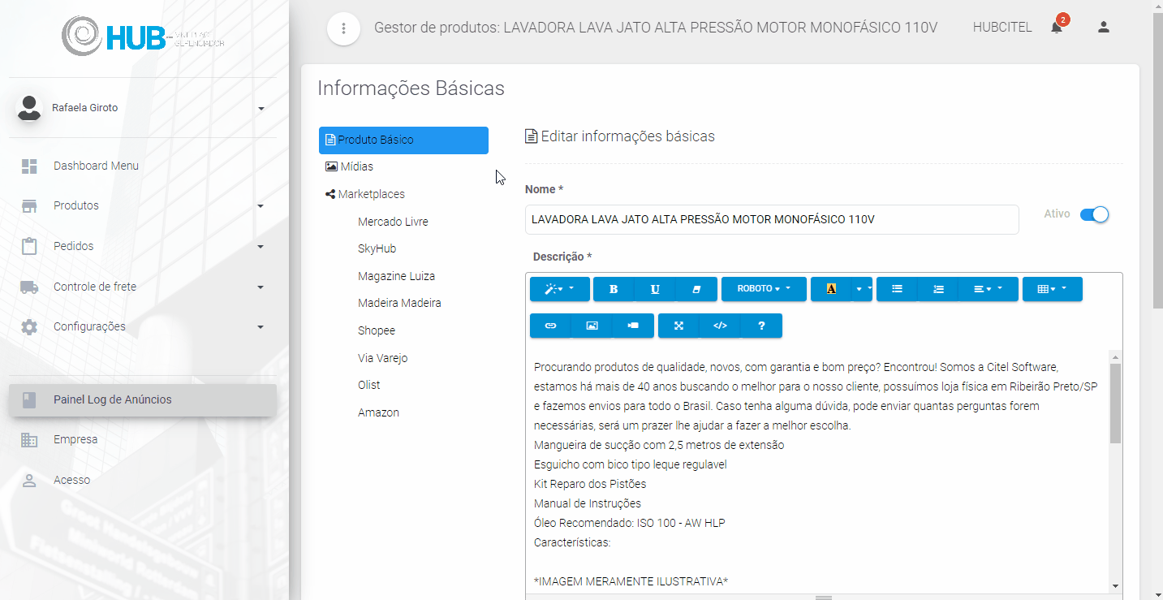Select Amazon marketplace
The image size is (1163, 600).
coord(378,412)
